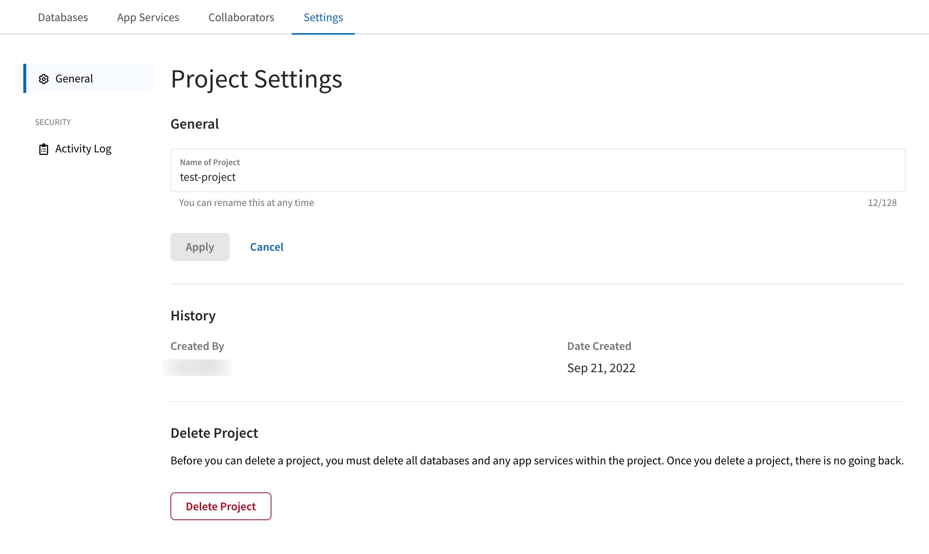The image size is (929, 554).
Task: Open the App Services tab
Action: (148, 17)
